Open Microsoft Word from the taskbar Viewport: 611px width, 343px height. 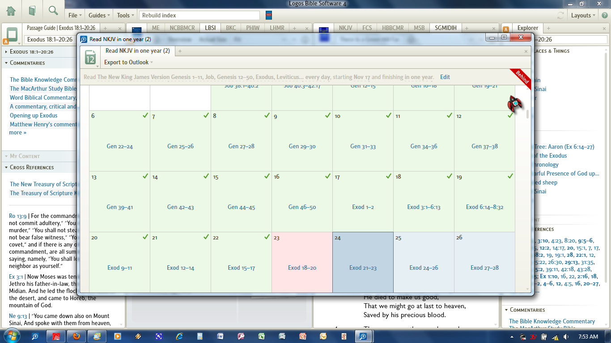tap(221, 336)
